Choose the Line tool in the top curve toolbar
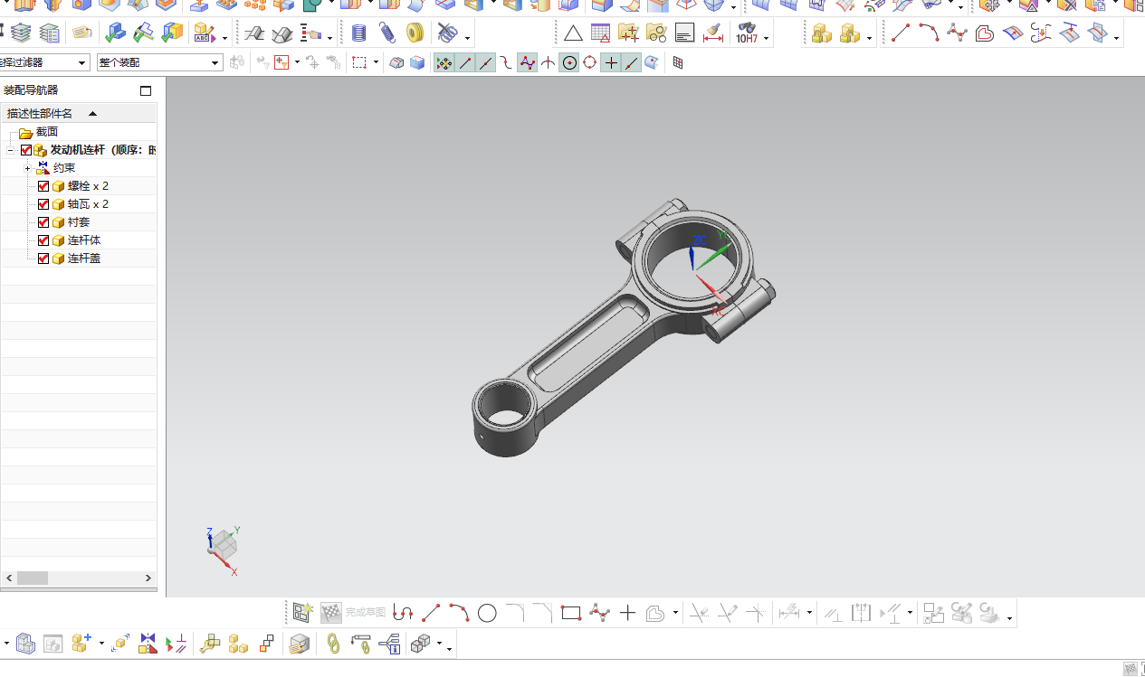Image resolution: width=1145 pixels, height=677 pixels. (901, 33)
